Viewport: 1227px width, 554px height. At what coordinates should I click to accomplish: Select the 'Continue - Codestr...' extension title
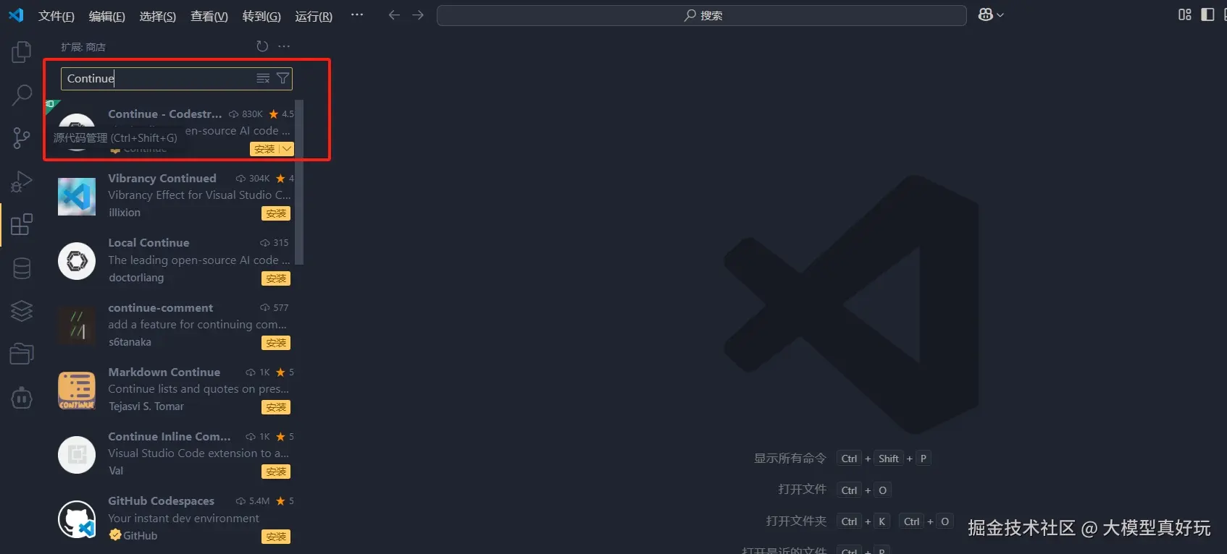165,114
